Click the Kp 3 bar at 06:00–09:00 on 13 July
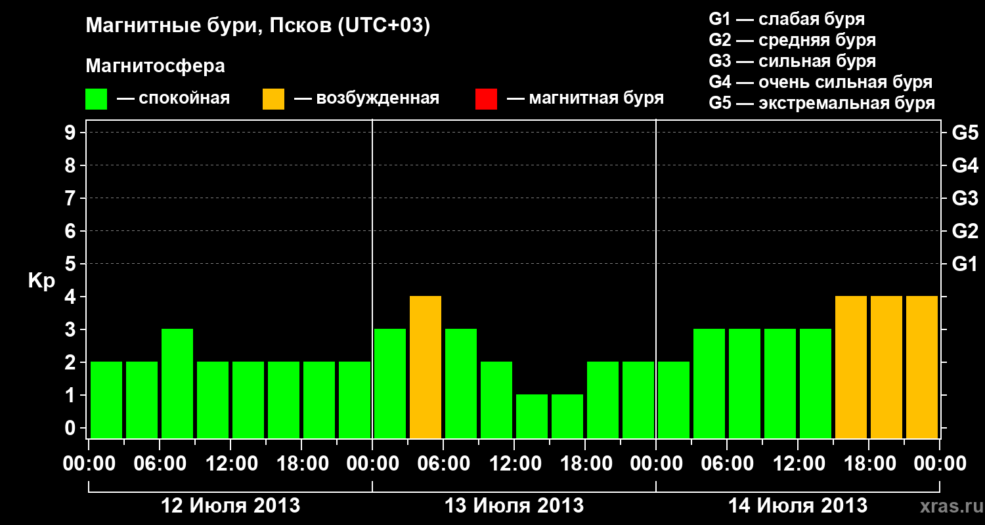 (x=461, y=383)
